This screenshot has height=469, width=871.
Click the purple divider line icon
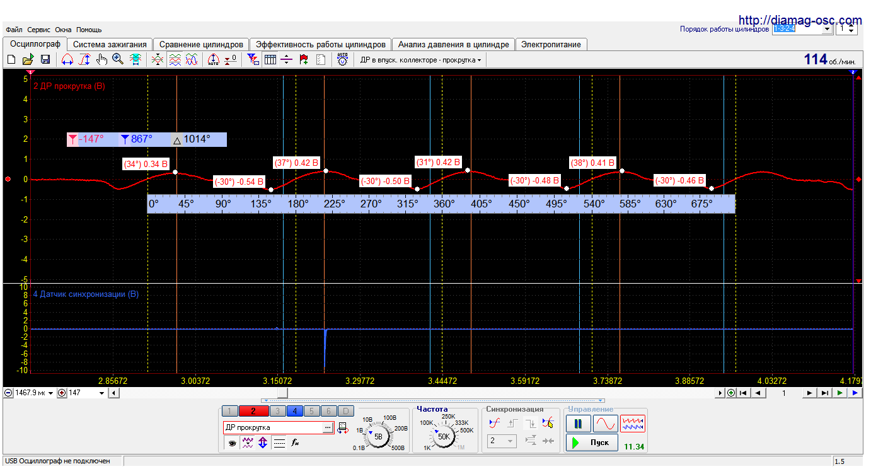[287, 60]
